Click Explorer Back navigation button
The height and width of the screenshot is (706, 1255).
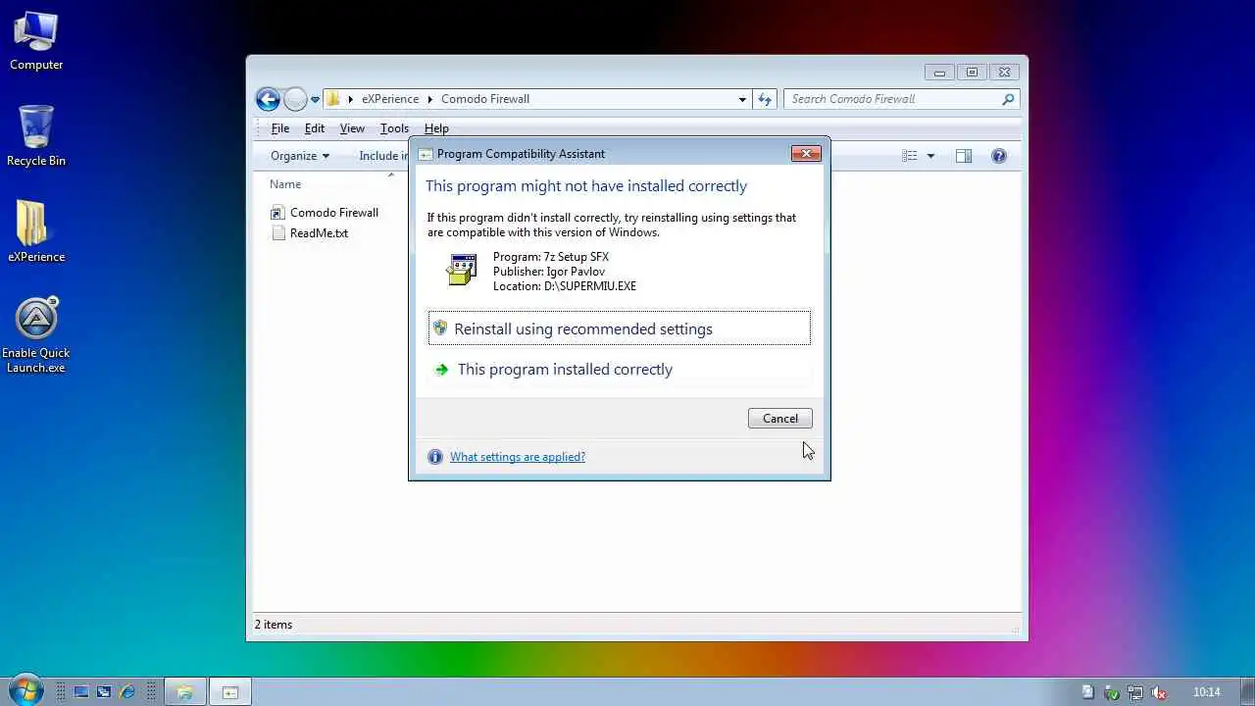[x=268, y=99]
